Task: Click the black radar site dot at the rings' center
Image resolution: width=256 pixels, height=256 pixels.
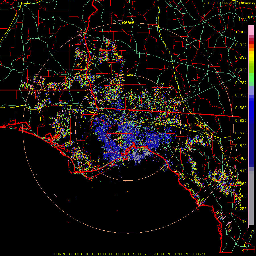Action: pos(128,128)
